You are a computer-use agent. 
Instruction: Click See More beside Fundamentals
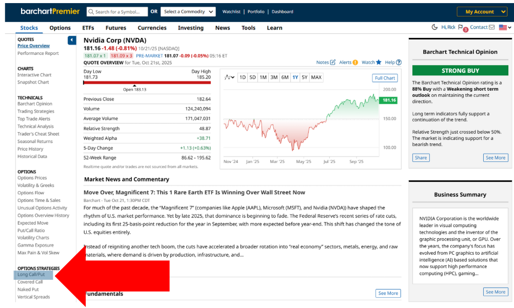388,293
